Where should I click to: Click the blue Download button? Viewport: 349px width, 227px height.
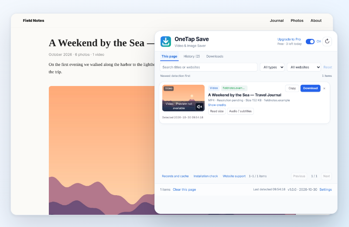pos(310,88)
